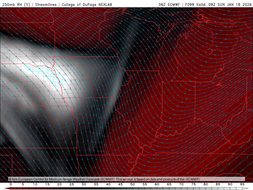Click the 50 value on the color scale
Image resolution: width=253 pixels, height=190 pixels.
[x=133, y=184]
